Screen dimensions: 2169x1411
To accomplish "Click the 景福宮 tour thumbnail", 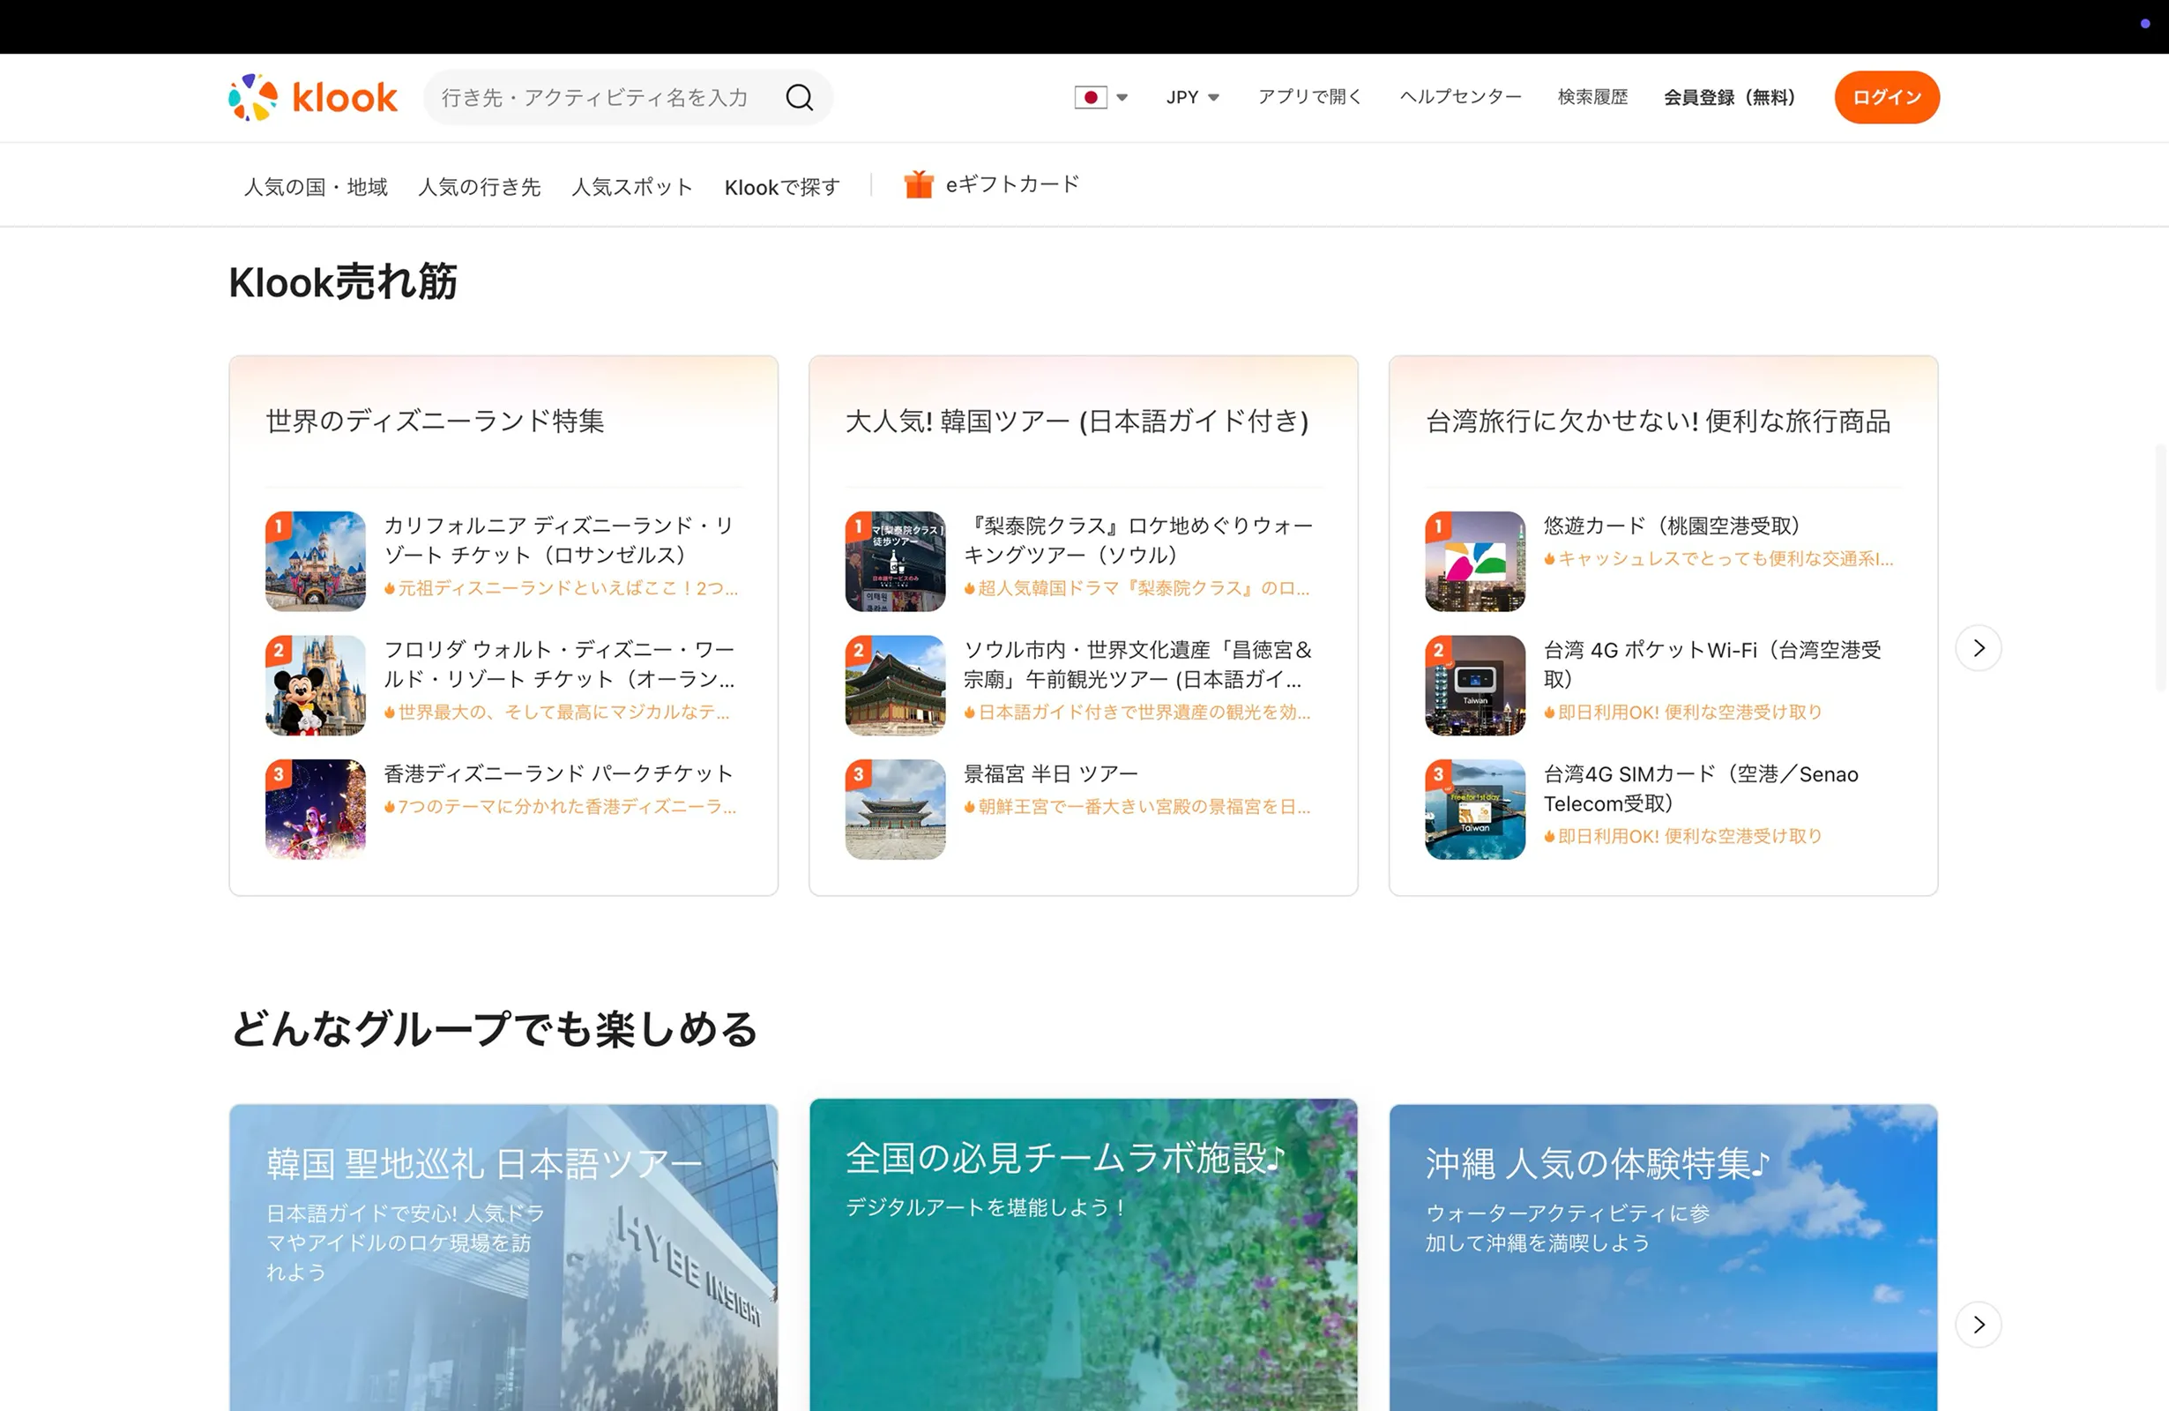I will click(x=895, y=809).
